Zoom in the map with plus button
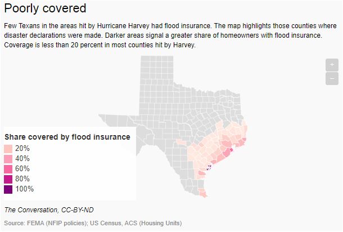 point(332,65)
